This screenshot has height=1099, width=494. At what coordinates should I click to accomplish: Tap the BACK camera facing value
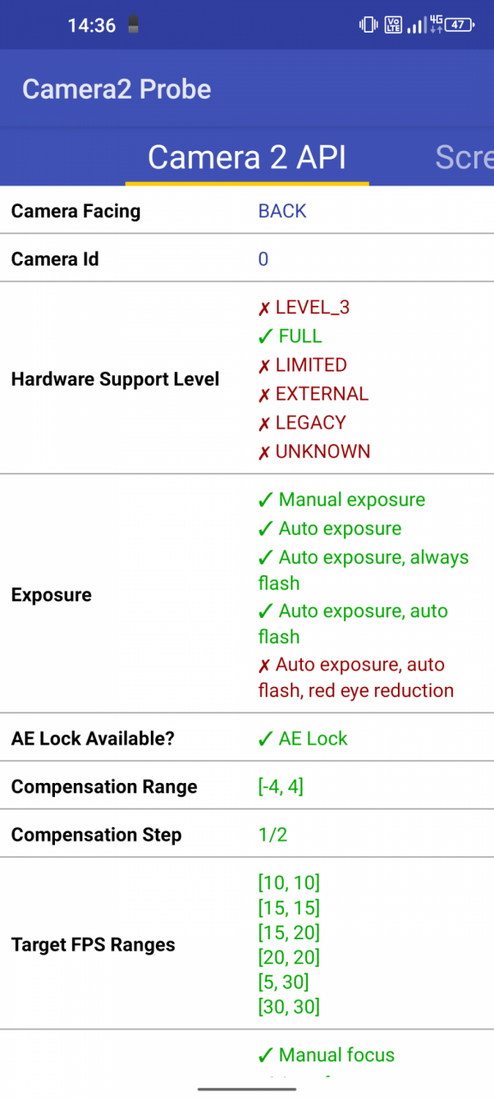[x=282, y=211]
